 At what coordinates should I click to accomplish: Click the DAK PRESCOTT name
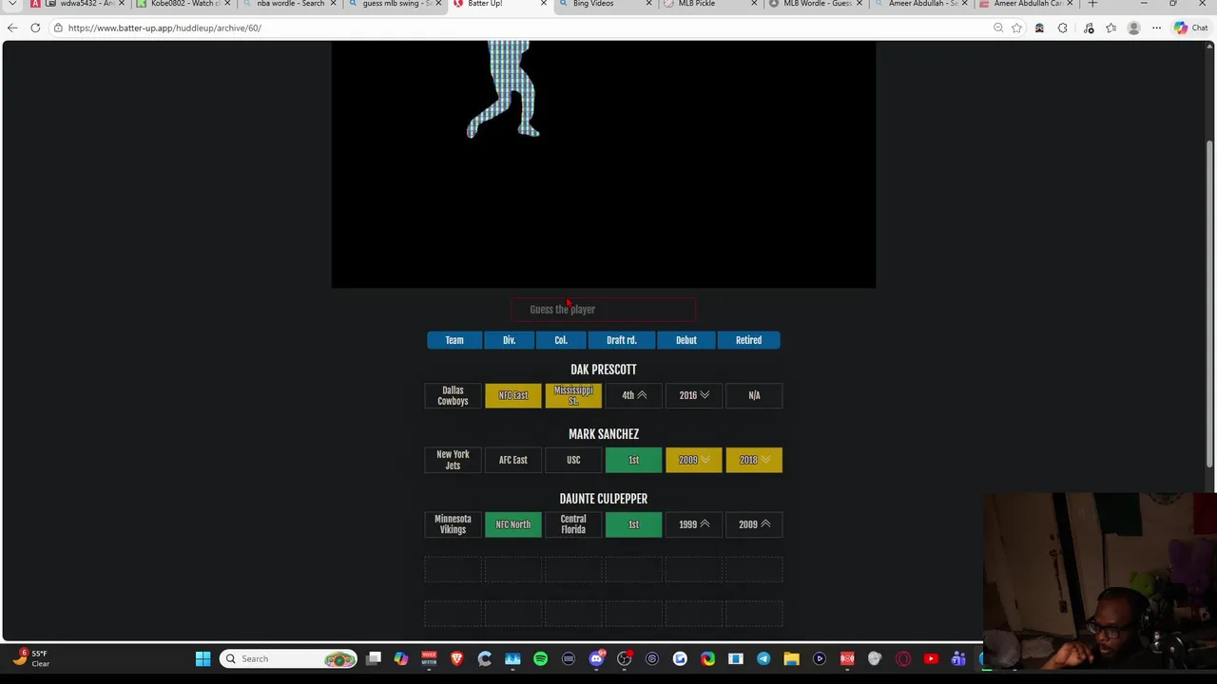click(x=604, y=370)
